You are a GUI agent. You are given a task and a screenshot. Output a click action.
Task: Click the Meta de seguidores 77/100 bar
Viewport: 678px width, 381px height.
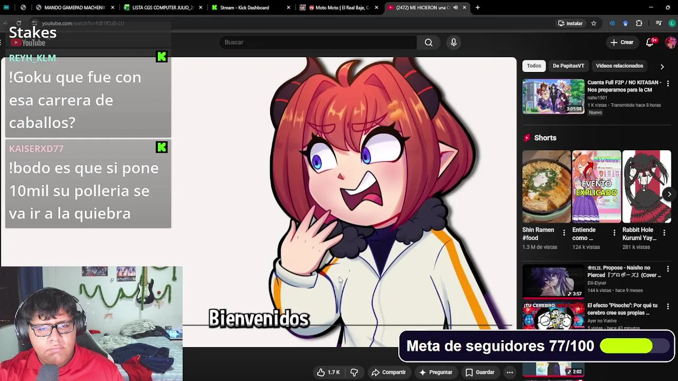537,346
